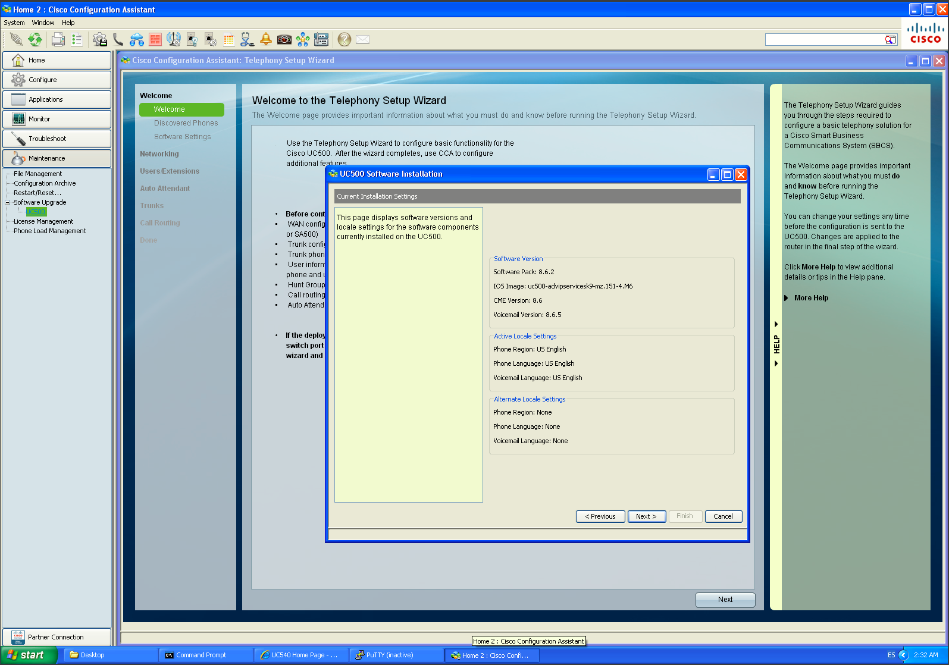Click the yellow bell alerts icon

click(x=266, y=39)
